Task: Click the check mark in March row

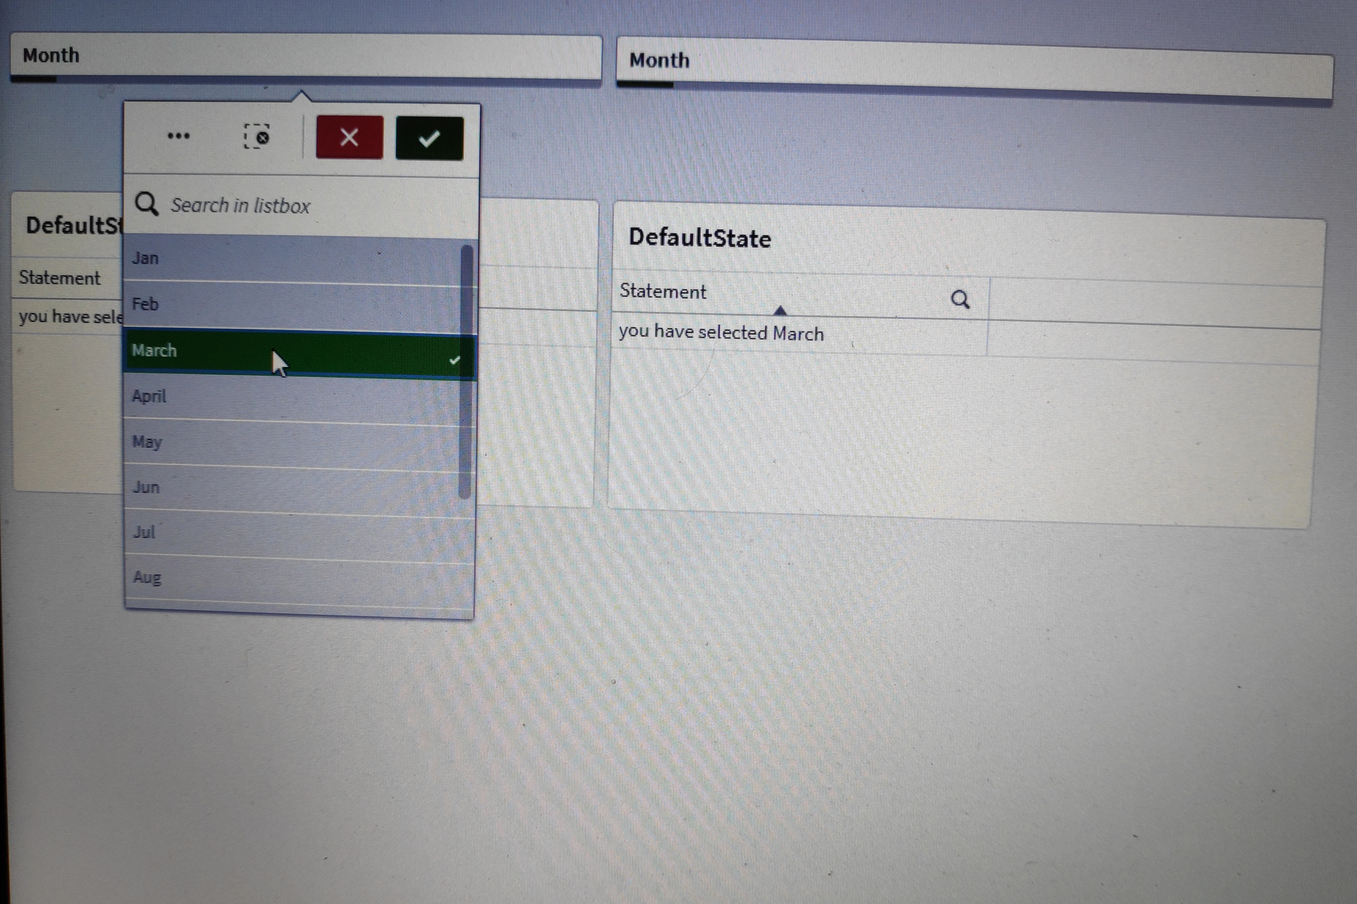Action: coord(454,360)
